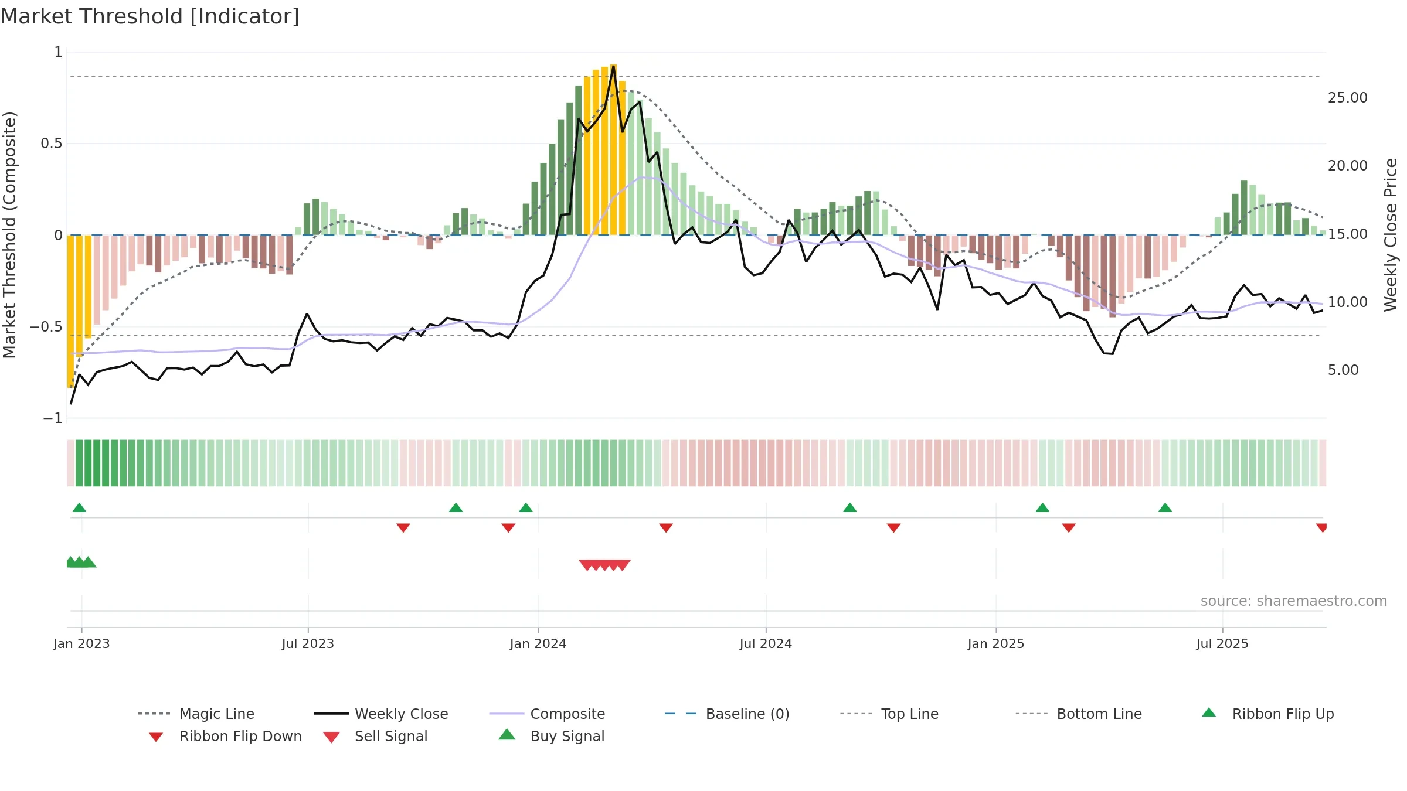This screenshot has height=791, width=1407.
Task: Toggle the Baseline (0) legend entry
Action: click(727, 714)
